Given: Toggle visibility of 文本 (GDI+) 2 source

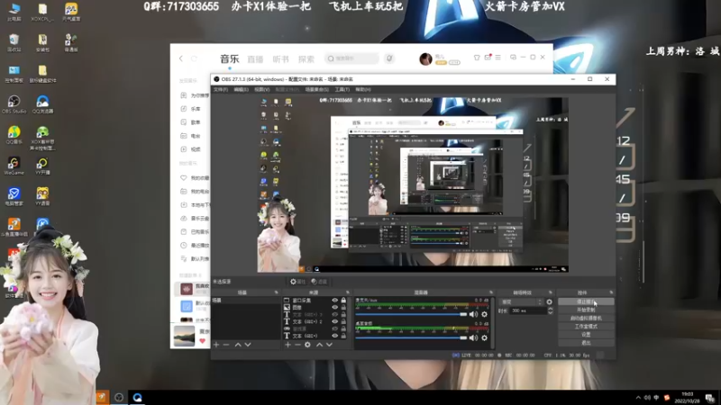Looking at the screenshot, I should pyautogui.click(x=334, y=321).
